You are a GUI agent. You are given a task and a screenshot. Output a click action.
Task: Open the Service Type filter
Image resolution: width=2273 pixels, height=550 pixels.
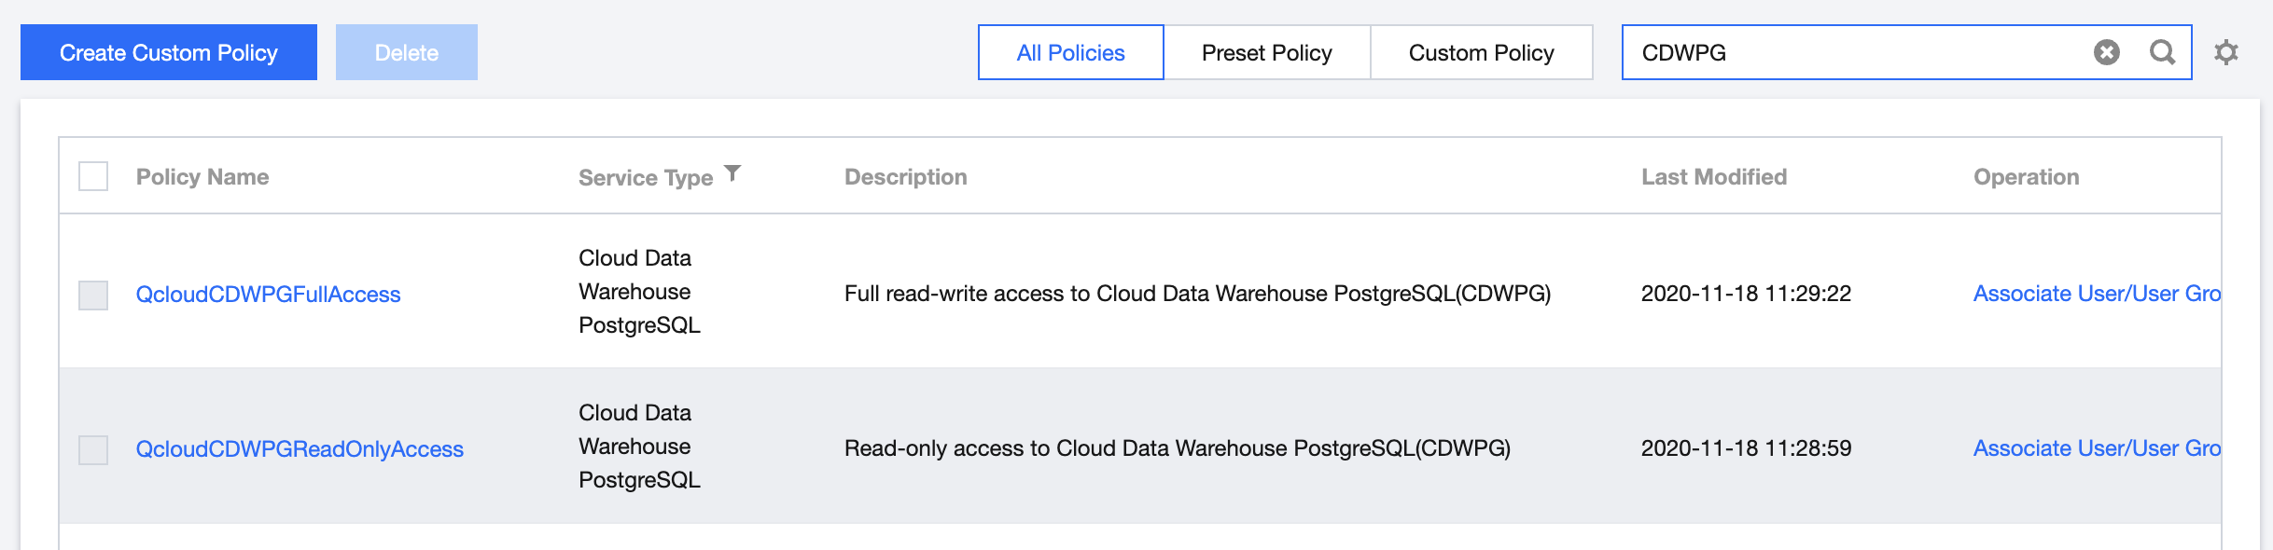[x=733, y=173]
